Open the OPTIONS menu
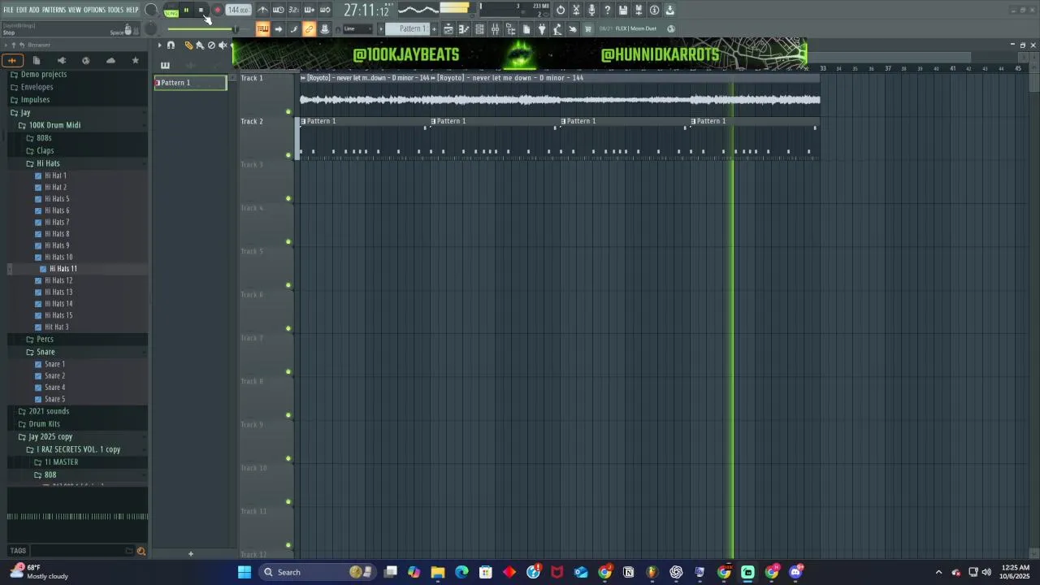The image size is (1040, 585). tap(94, 10)
